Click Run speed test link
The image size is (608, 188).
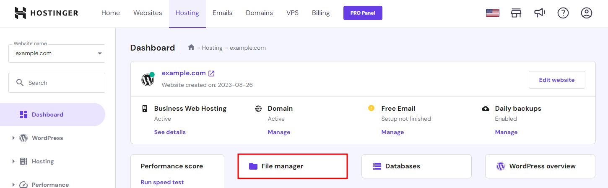point(162,182)
